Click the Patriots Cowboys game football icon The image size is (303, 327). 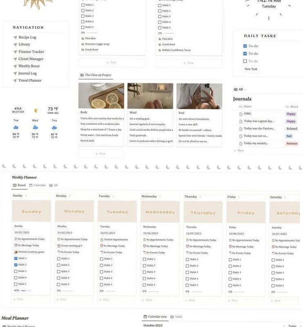tap(16, 252)
